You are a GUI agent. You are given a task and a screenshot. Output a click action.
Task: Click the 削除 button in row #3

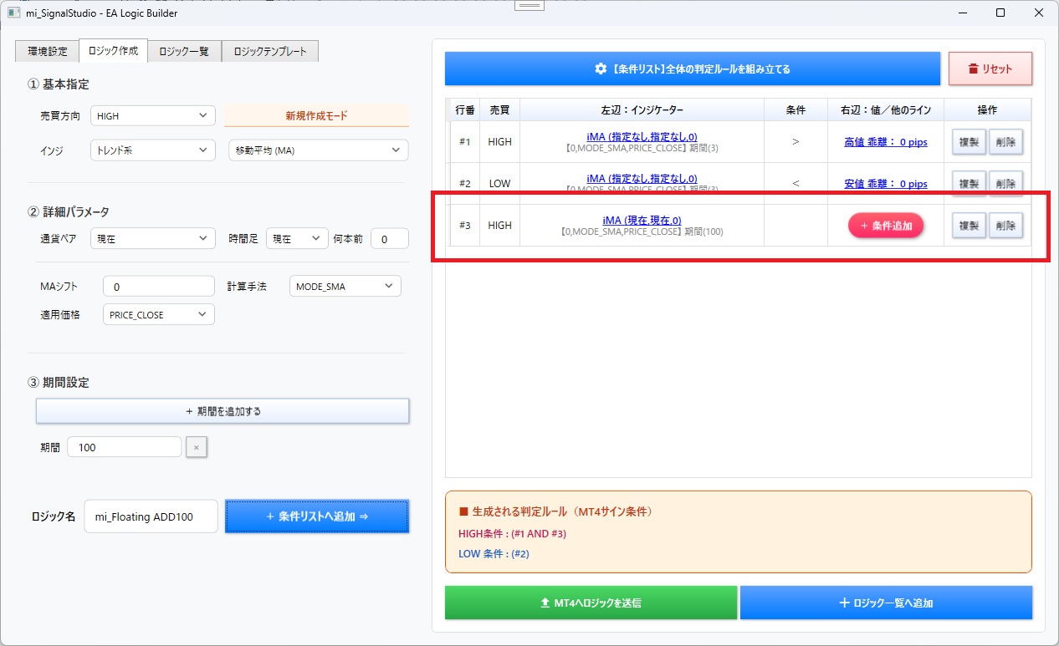tap(1005, 226)
